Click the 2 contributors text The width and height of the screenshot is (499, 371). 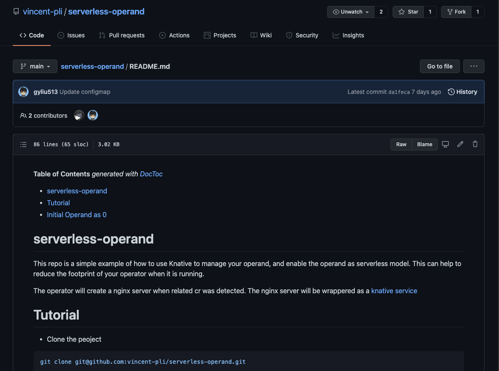[x=48, y=116]
